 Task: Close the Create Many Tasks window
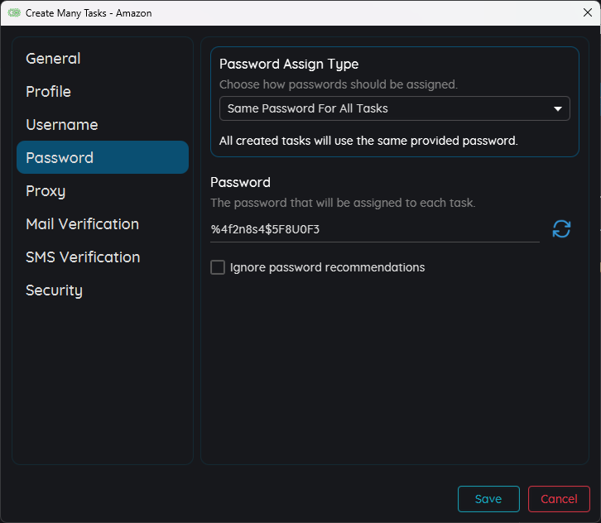pos(587,12)
